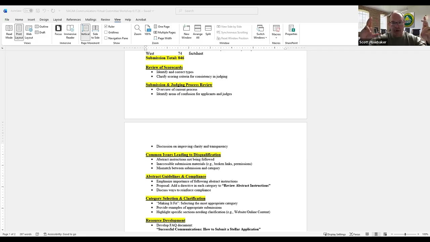Open the Review tab
430x242 pixels.
(105, 19)
